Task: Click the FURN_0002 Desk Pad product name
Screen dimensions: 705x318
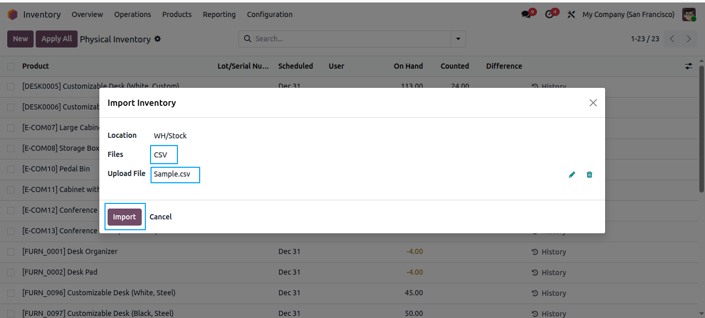Action: click(x=60, y=273)
